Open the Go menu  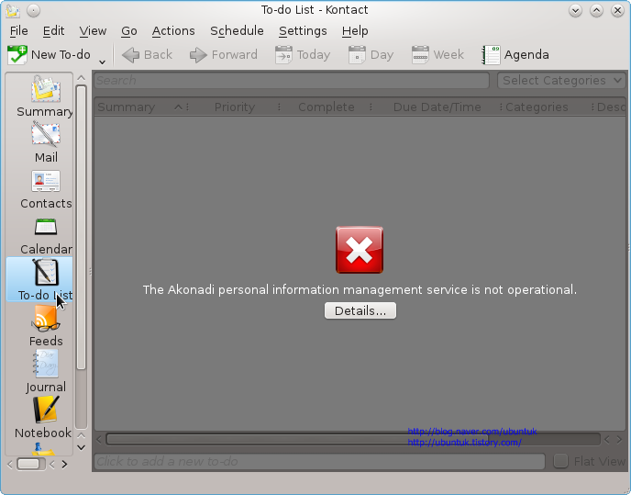[x=129, y=31]
